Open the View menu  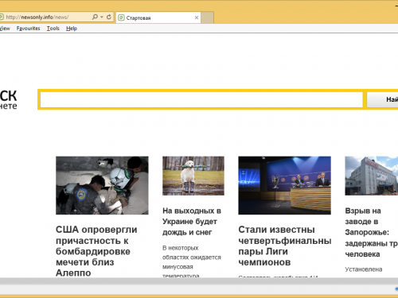[x=5, y=29]
